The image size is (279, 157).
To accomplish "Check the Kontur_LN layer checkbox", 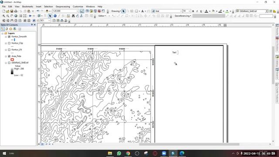I will point(9,50).
